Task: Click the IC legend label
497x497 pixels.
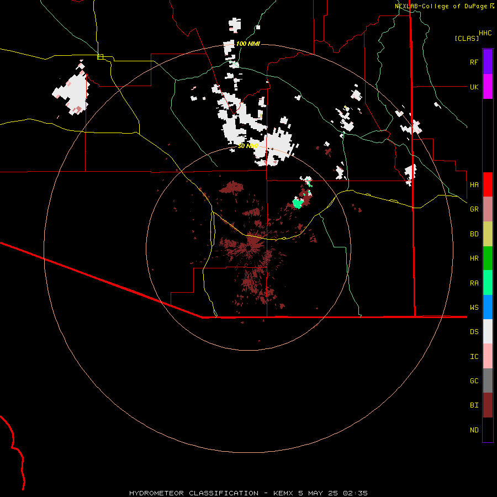Action: pyautogui.click(x=474, y=356)
